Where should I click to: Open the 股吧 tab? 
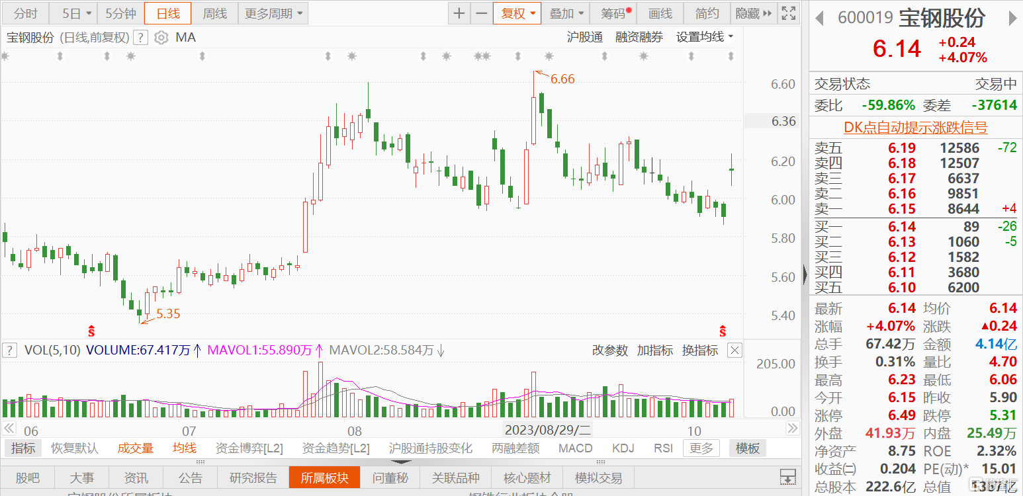pyautogui.click(x=27, y=477)
